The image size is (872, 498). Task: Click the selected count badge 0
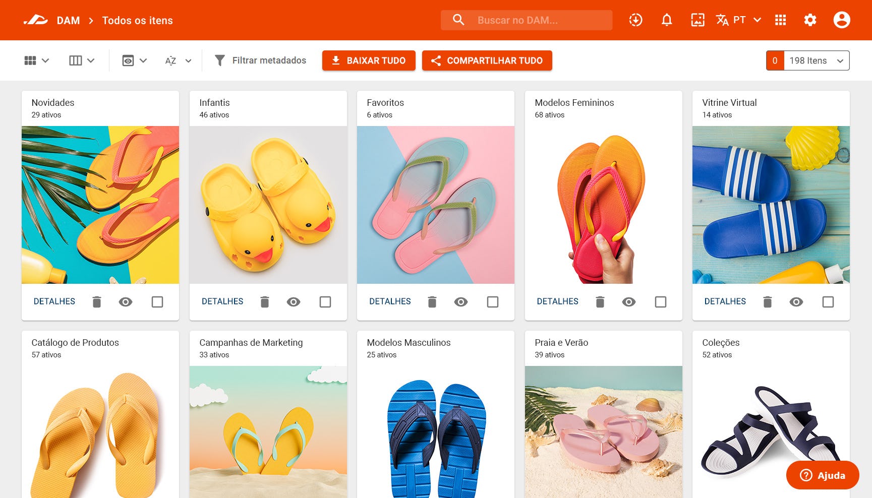[775, 60]
